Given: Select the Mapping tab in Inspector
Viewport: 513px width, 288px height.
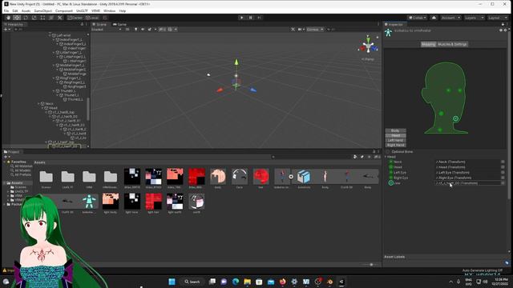Looking at the screenshot, I should point(428,44).
